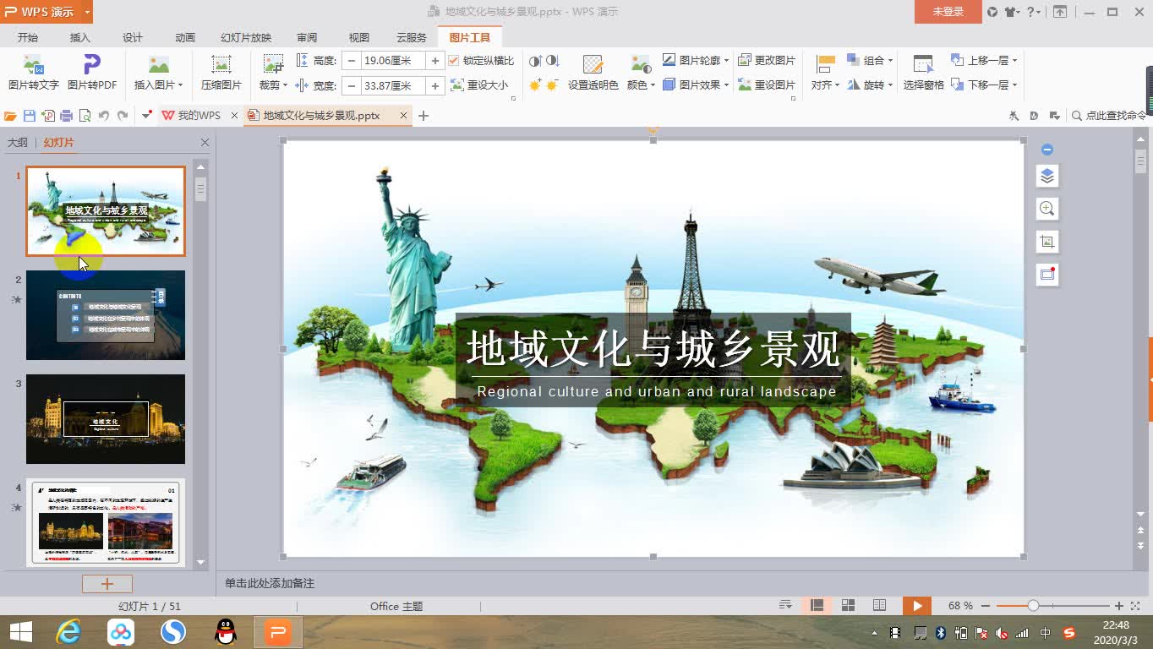Click the redo arrow icon
The width and height of the screenshot is (1153, 649).
coord(123,116)
